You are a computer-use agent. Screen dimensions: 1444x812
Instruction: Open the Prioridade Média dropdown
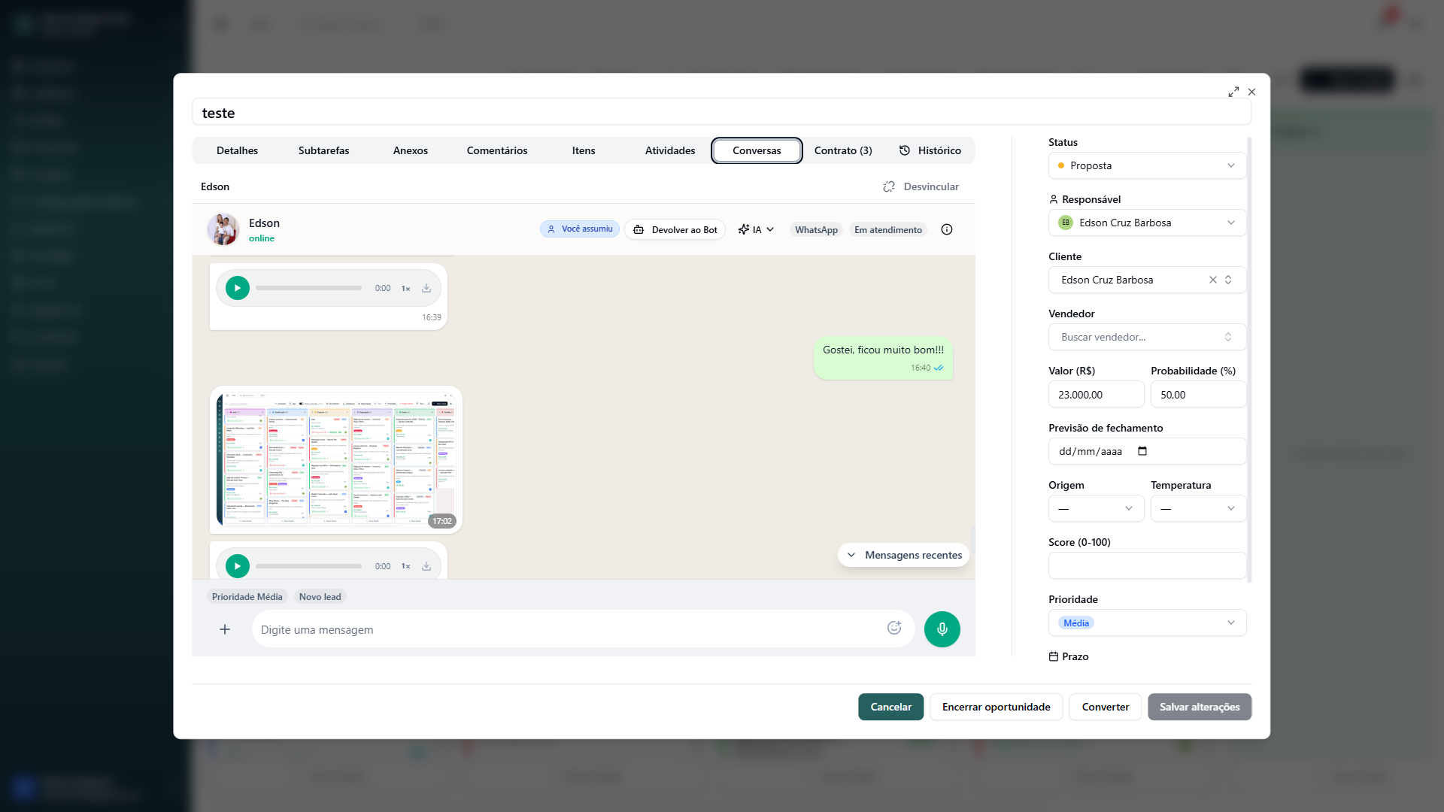click(1146, 623)
